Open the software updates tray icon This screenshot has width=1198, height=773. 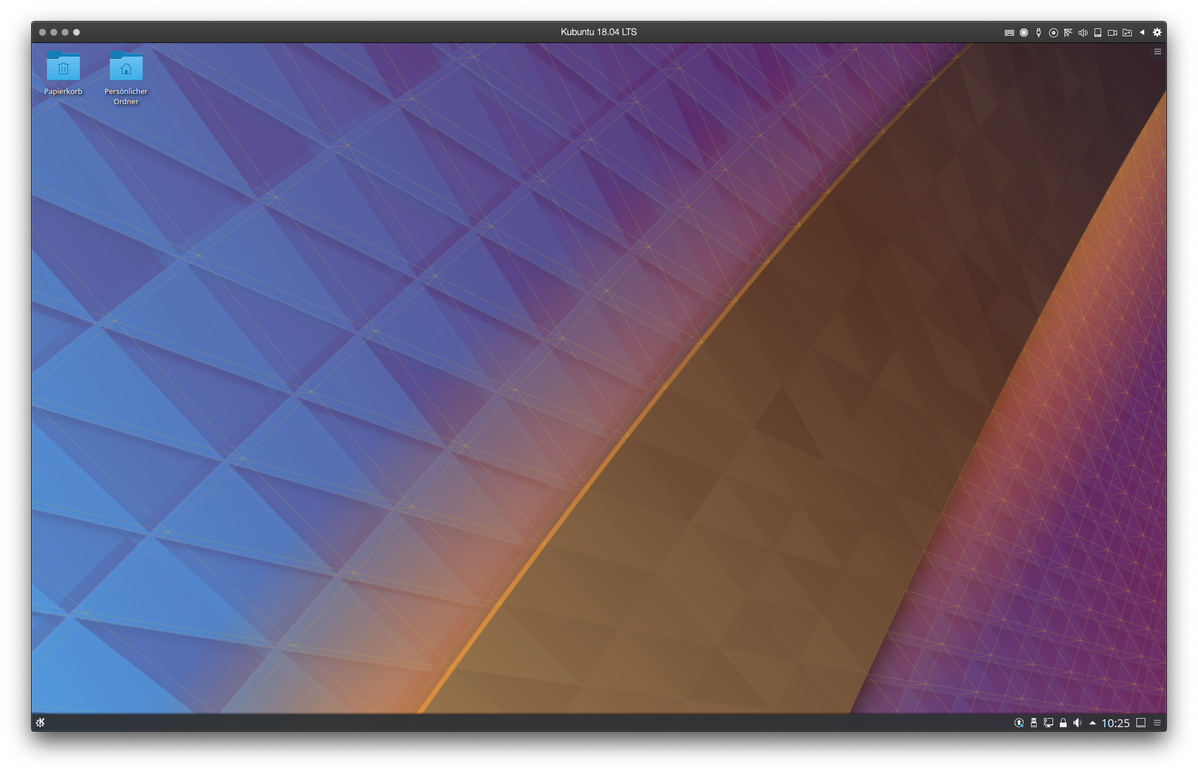click(1019, 723)
